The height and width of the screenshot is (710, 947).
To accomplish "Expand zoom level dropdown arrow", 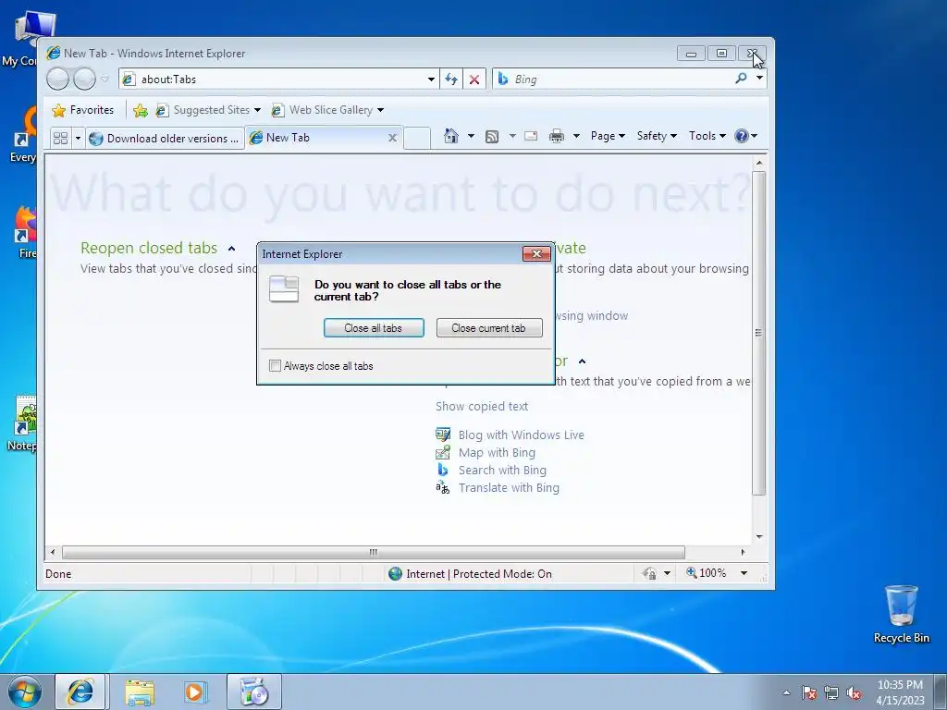I will (x=744, y=573).
